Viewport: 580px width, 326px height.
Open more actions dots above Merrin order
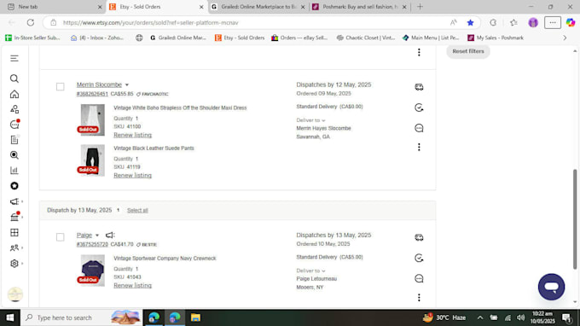(x=419, y=52)
